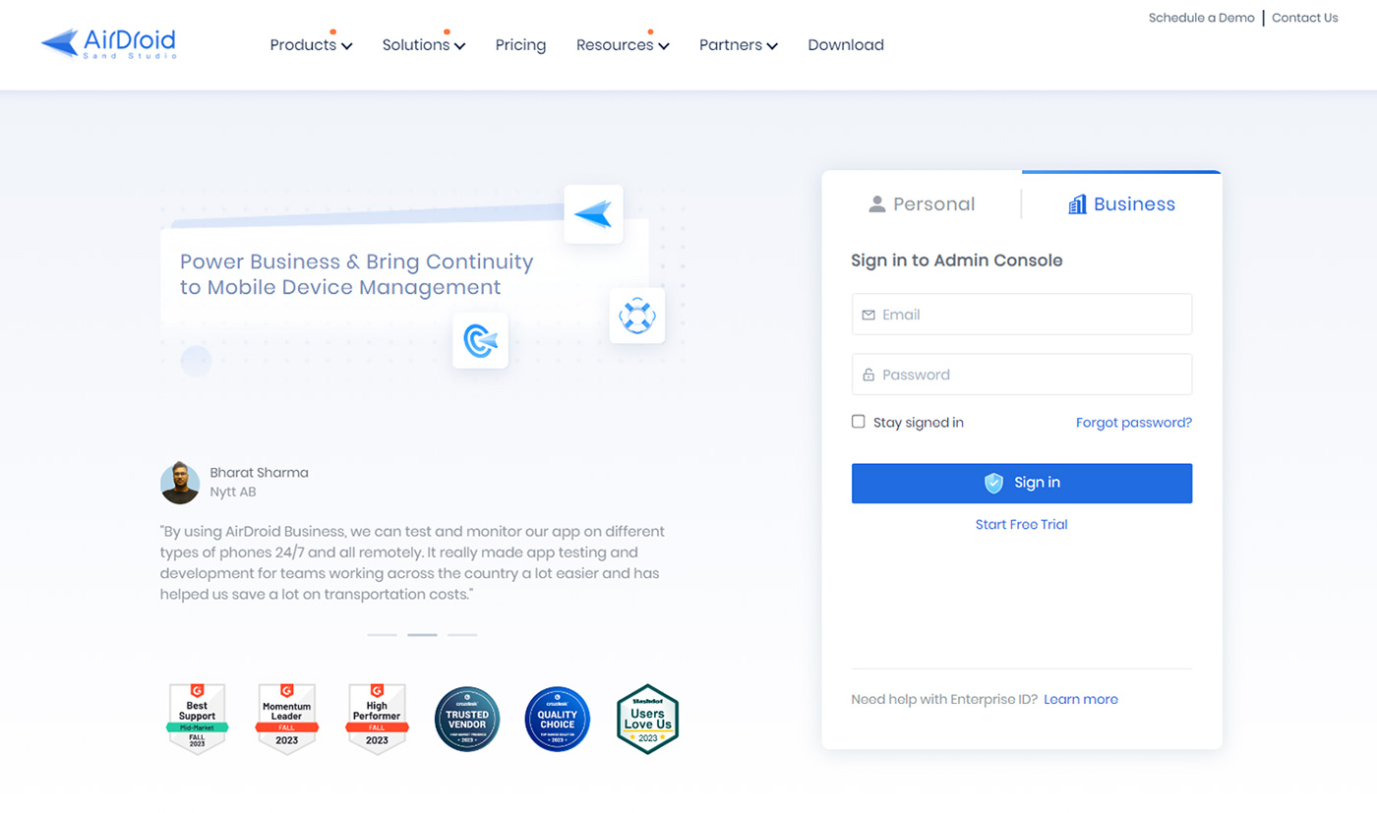Select the third testimonial carousel indicator
The width and height of the screenshot is (1377, 813).
click(462, 635)
